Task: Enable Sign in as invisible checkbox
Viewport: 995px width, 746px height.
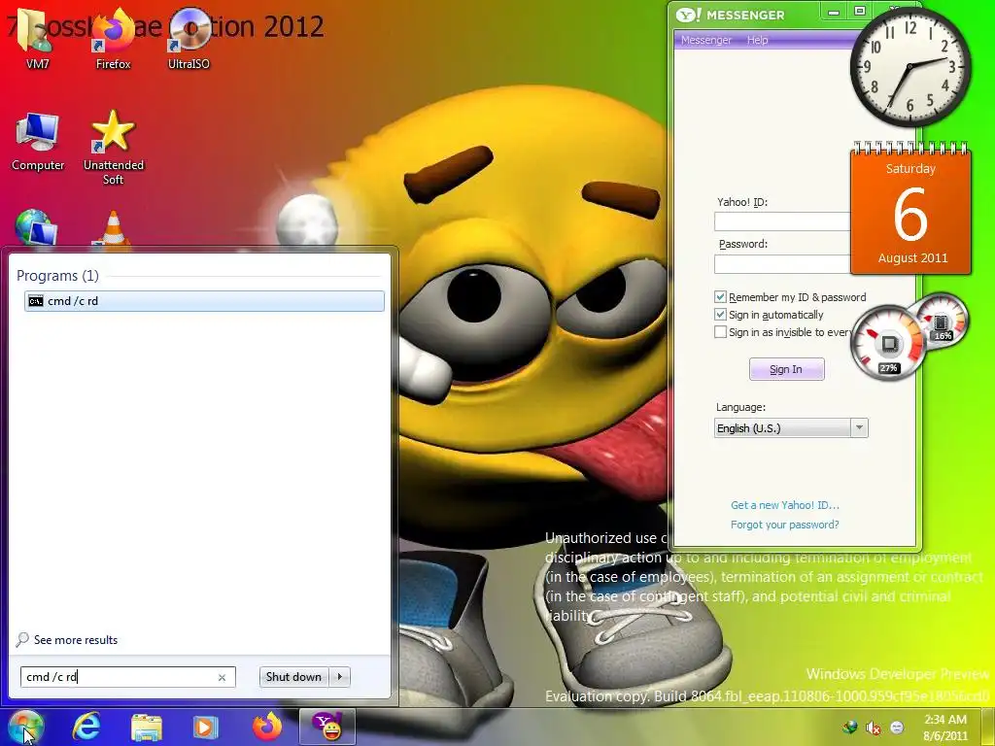Action: pyautogui.click(x=720, y=332)
